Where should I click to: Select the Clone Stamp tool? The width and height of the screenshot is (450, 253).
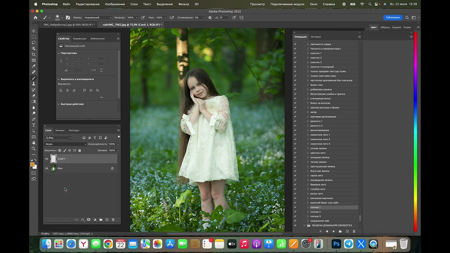[x=34, y=84]
